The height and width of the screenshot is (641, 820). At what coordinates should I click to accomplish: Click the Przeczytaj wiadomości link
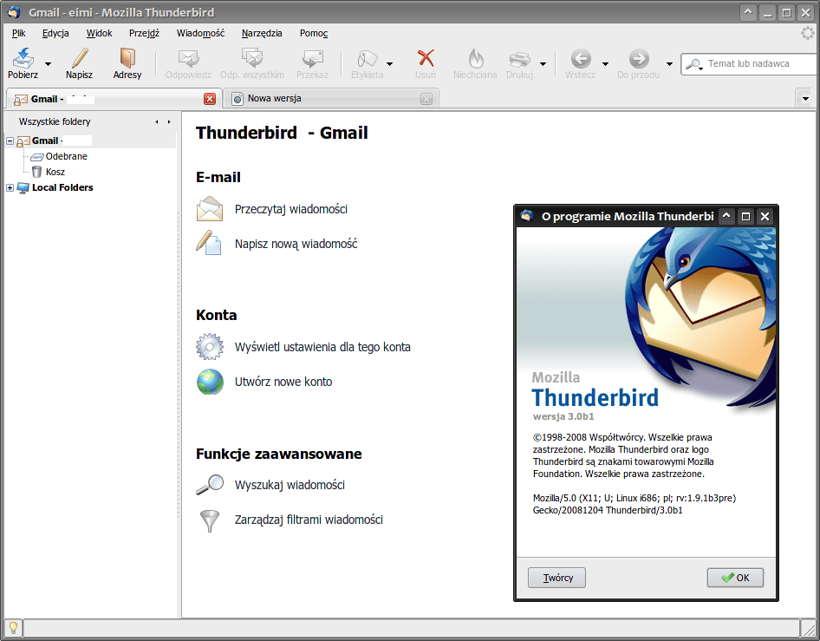pyautogui.click(x=290, y=209)
